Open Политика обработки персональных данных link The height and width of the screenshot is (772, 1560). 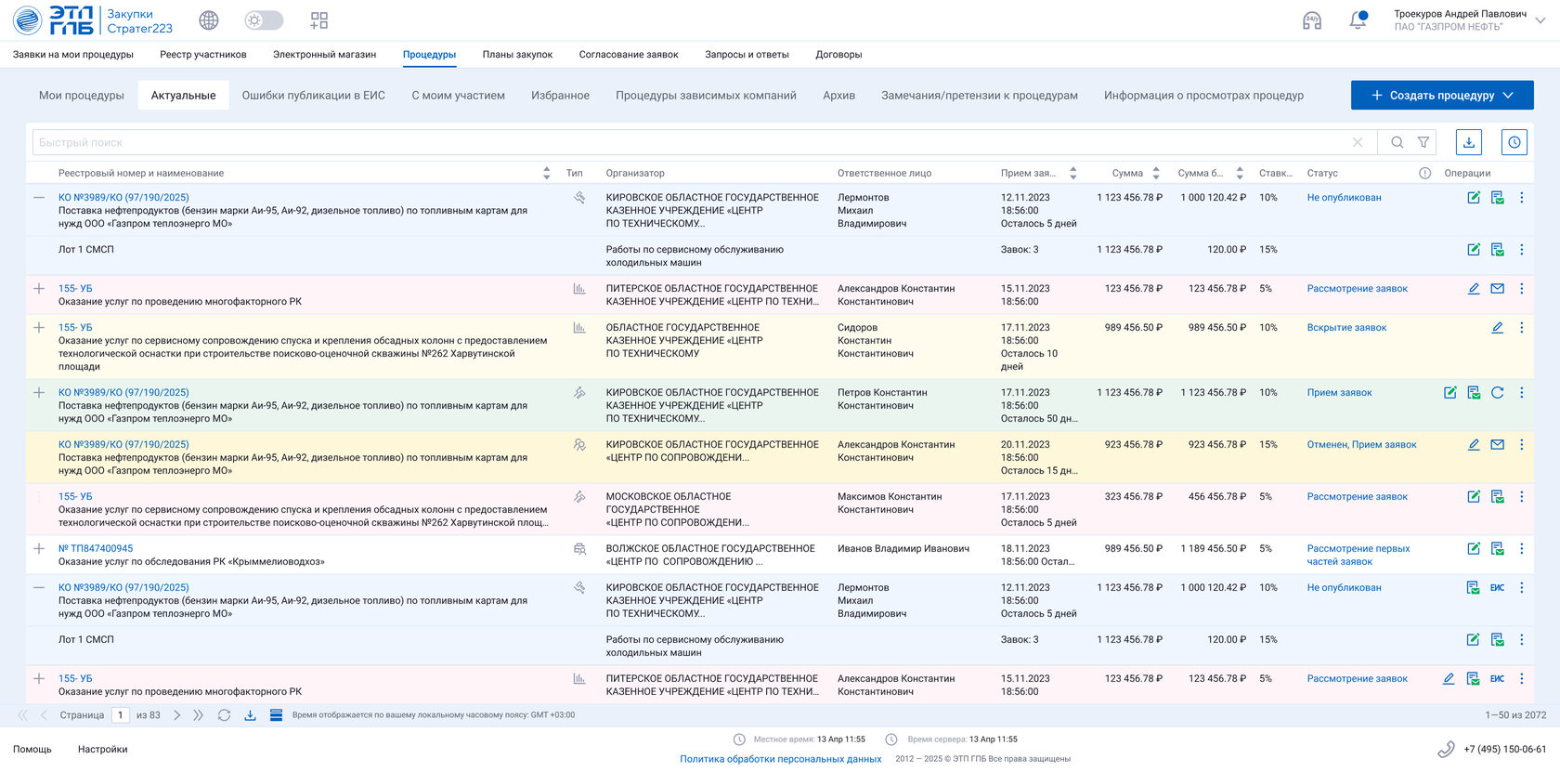point(780,759)
